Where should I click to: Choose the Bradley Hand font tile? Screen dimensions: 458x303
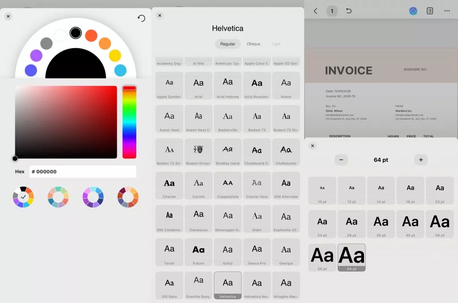tap(228, 152)
